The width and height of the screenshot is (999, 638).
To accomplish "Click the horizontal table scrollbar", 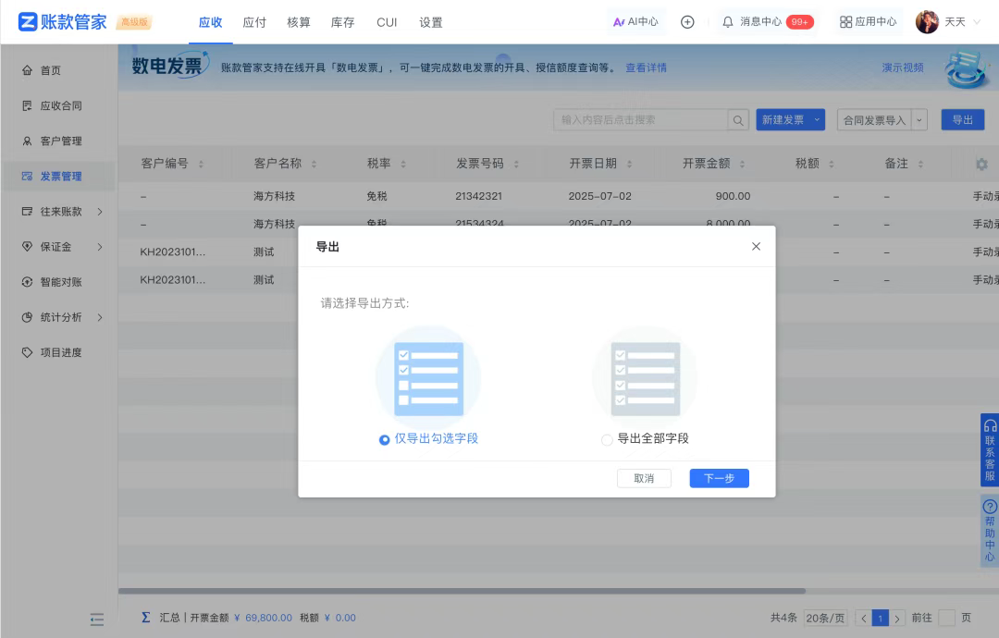I will (462, 591).
